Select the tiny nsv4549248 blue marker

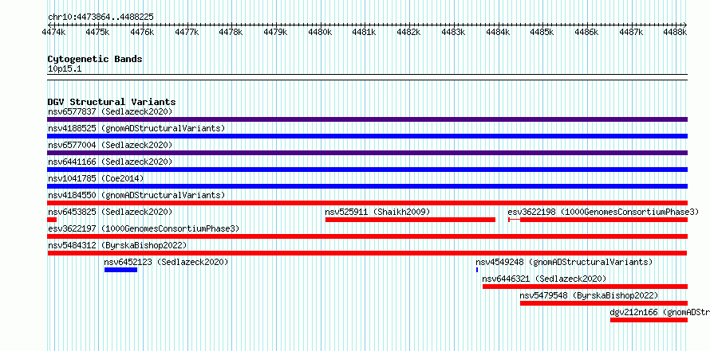pyautogui.click(x=477, y=270)
